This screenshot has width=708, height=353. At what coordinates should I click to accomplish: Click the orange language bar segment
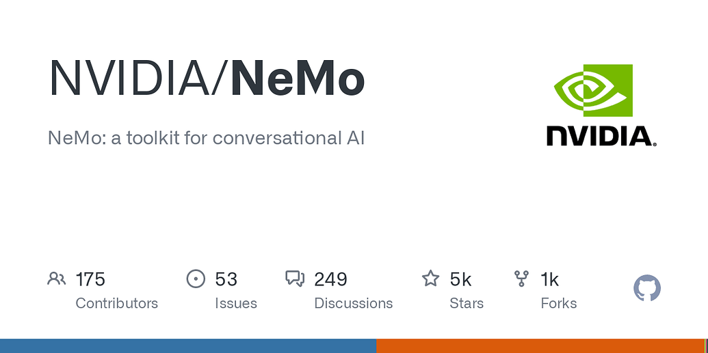pyautogui.click(x=540, y=345)
